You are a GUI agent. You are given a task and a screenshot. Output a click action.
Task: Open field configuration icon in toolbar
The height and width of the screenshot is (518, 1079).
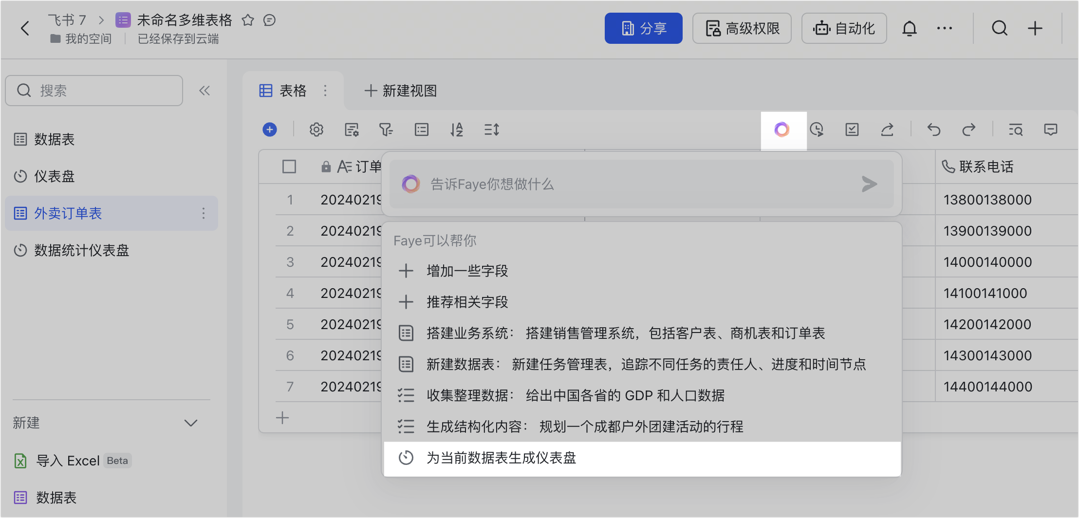pos(352,129)
